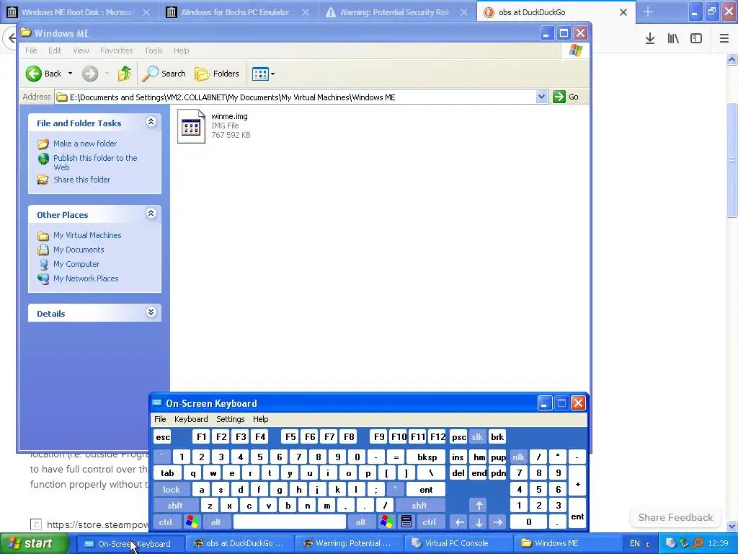Click Make a new folder
Viewport: 738px width, 554px height.
coord(85,144)
